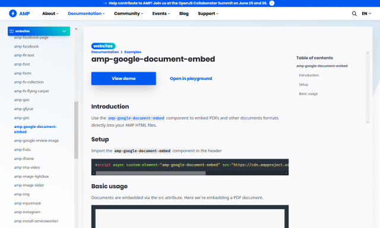Click the code block right scroll arrow

[x=286, y=173]
